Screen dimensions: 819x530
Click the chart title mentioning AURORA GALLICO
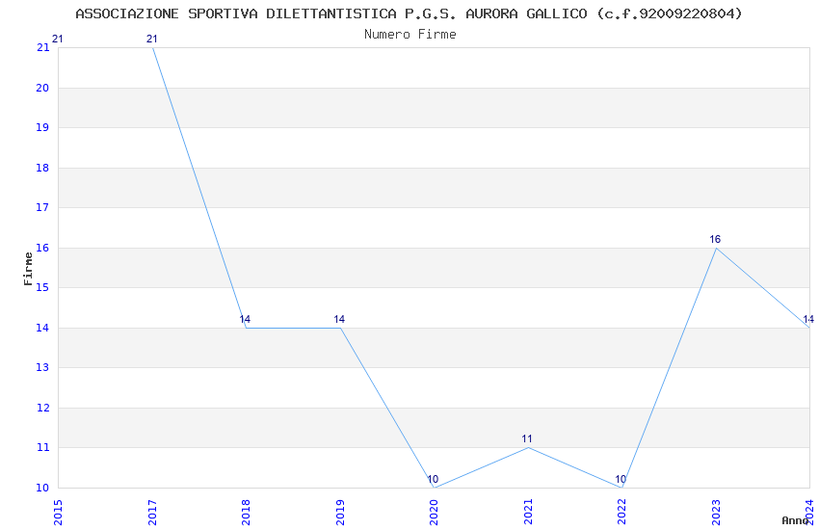coord(409,13)
